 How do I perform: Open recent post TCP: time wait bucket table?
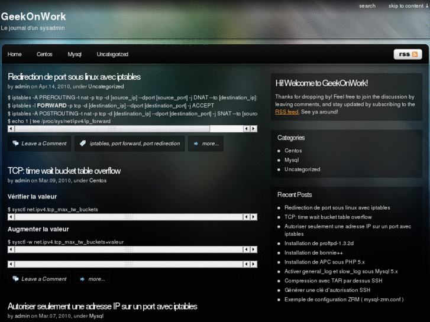coord(328,217)
